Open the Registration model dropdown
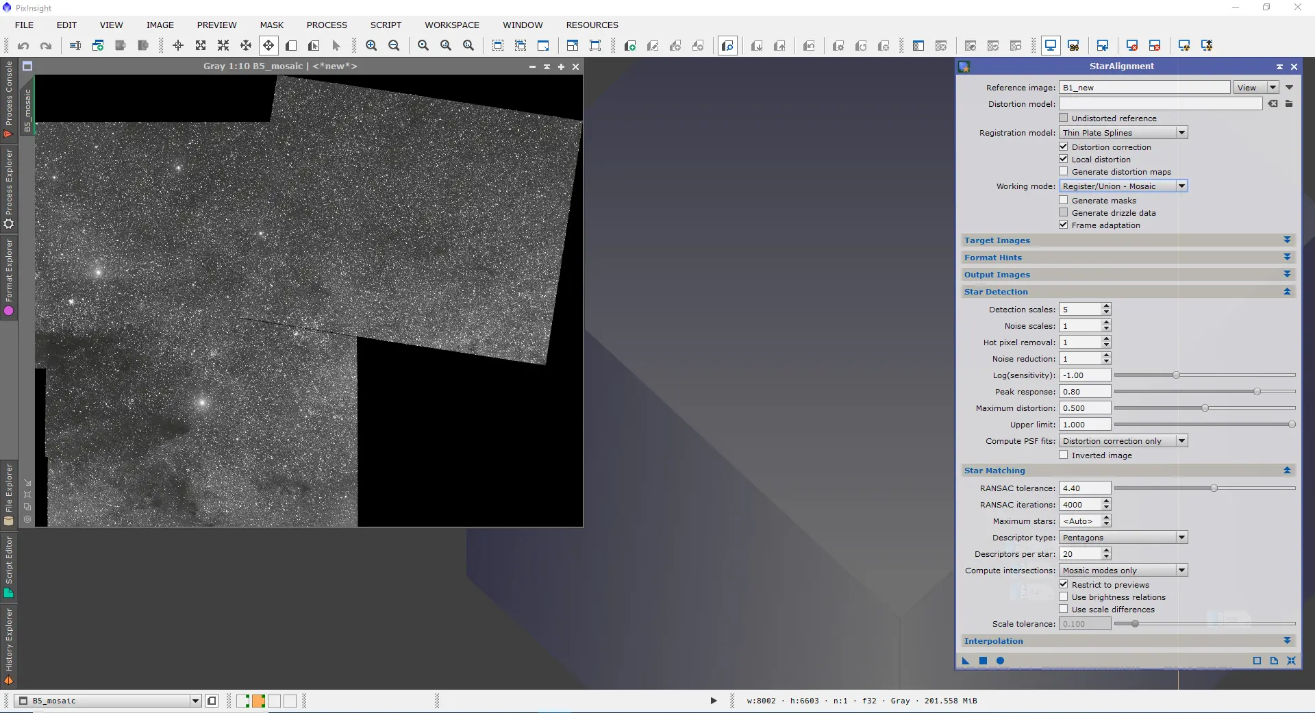 (x=1123, y=133)
